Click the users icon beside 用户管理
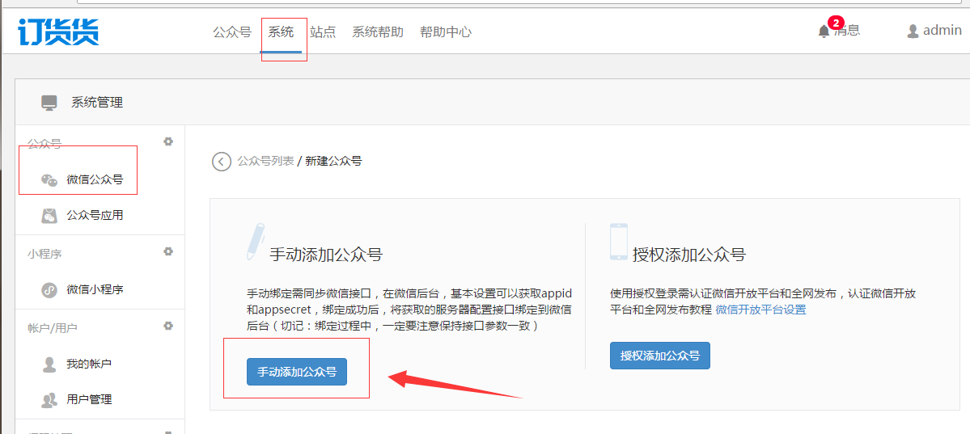The width and height of the screenshot is (970, 434). [x=49, y=399]
